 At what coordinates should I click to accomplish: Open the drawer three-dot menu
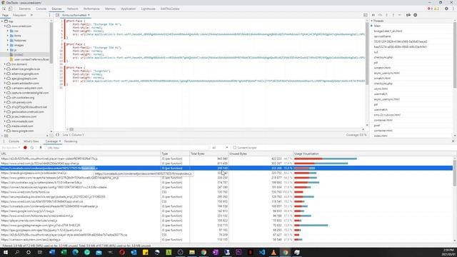pos(4,141)
